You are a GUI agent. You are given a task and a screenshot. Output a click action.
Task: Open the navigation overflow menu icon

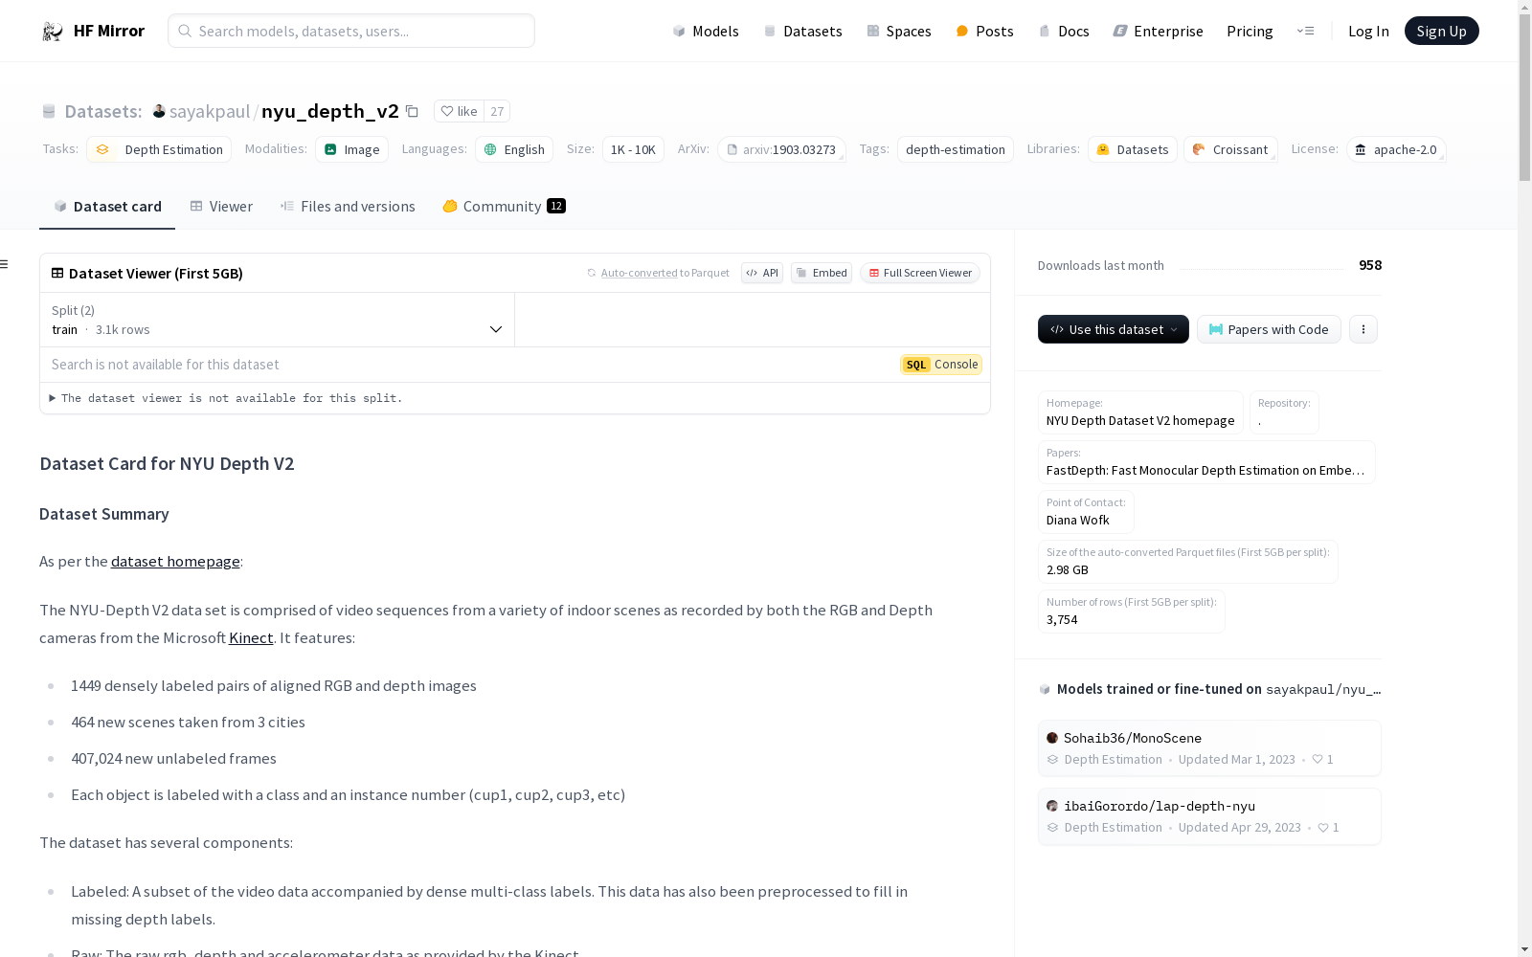click(1305, 32)
